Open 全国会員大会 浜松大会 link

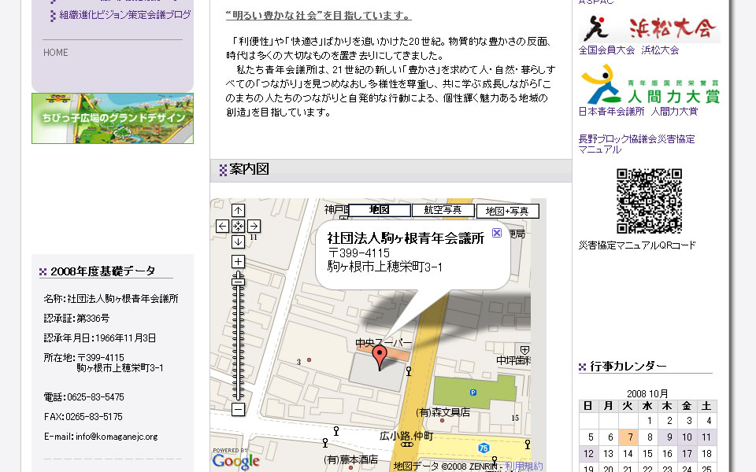628,50
